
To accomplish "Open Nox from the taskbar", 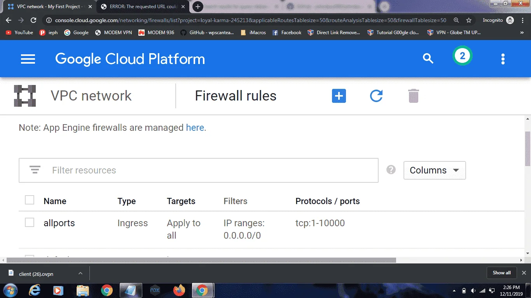I will [155, 290].
